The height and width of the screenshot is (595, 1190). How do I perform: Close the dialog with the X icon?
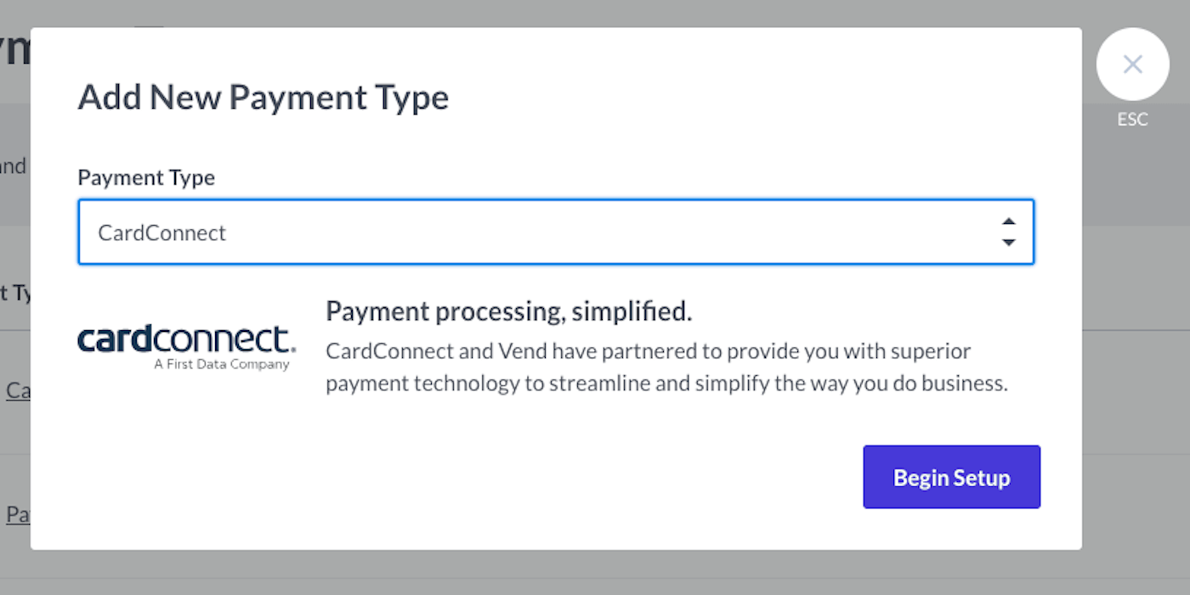click(x=1132, y=65)
